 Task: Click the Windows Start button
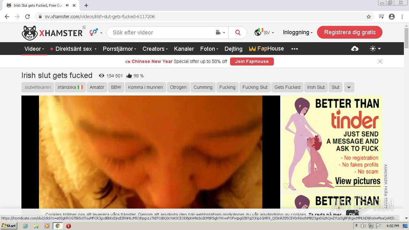(9, 226)
